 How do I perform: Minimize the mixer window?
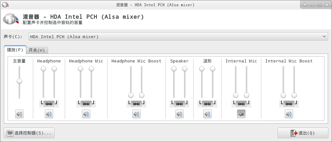(x=312, y=5)
